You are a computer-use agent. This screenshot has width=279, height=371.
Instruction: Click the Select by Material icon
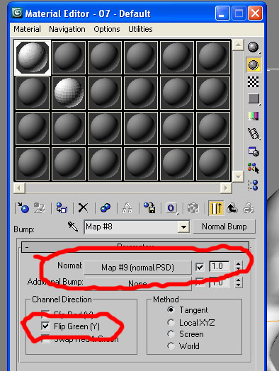[254, 168]
